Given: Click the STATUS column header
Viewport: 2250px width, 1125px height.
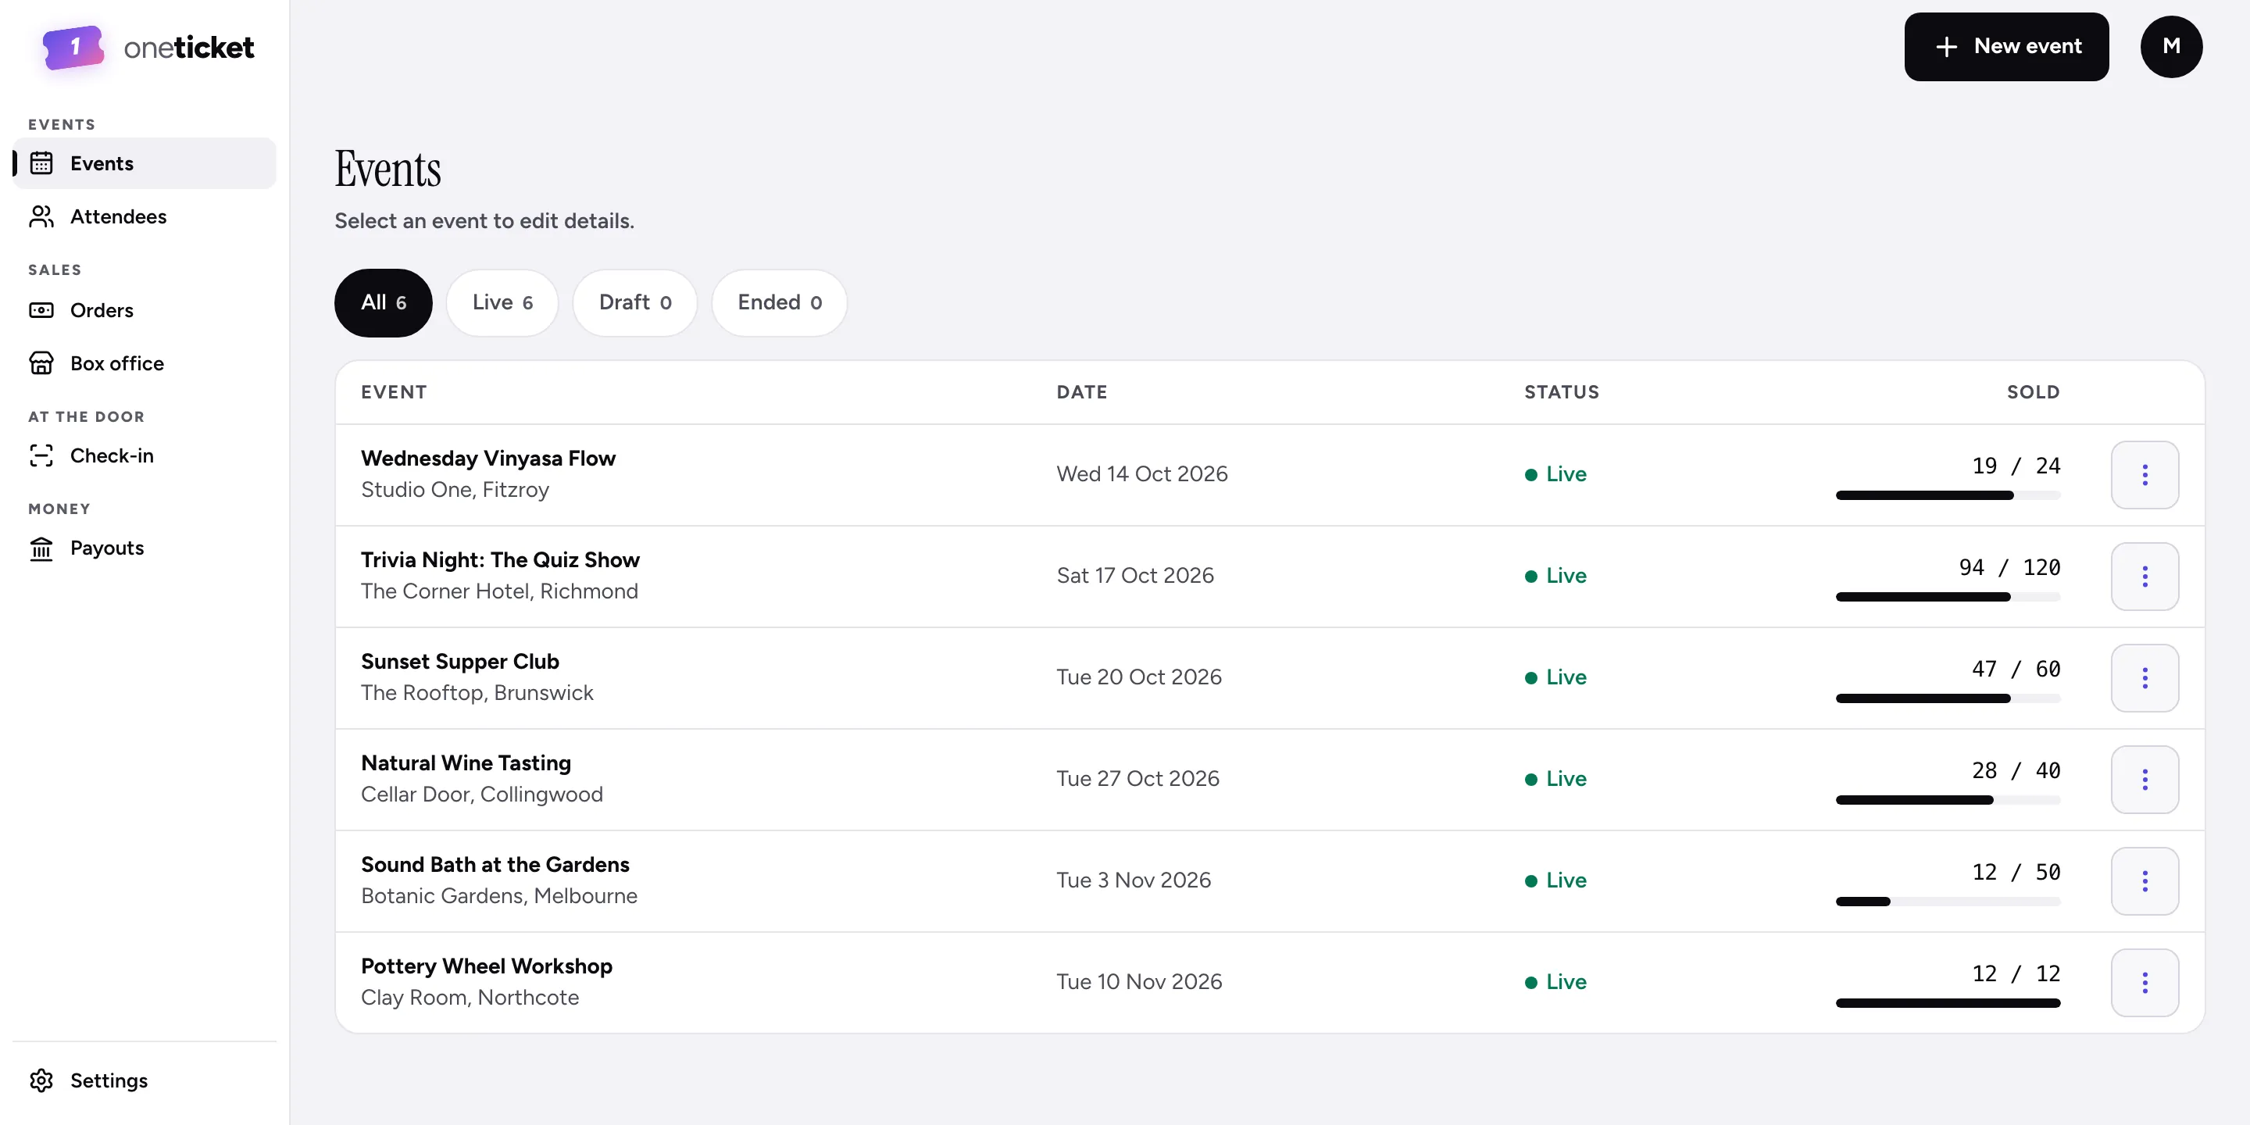Looking at the screenshot, I should 1562,392.
